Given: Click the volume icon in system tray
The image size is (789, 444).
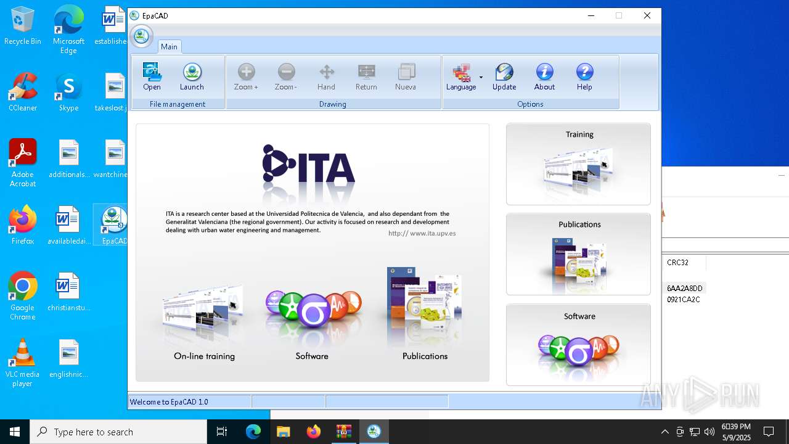Looking at the screenshot, I should (709, 432).
